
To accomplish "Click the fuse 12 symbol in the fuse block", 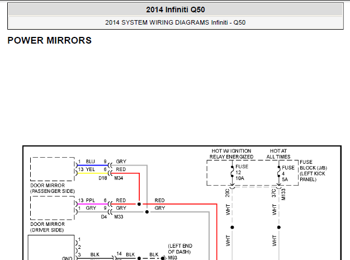I will coord(232,172).
